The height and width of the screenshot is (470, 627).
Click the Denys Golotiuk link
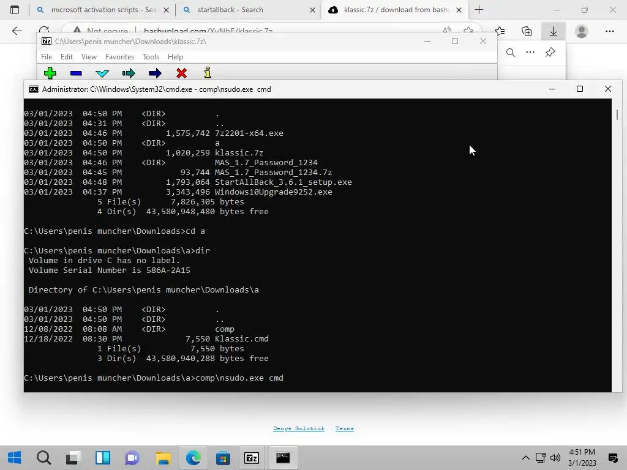(299, 428)
